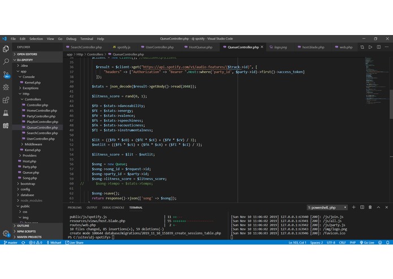Click the editor vertical scrollbar thumb
393x279 pixels.
pyautogui.click(x=391, y=104)
